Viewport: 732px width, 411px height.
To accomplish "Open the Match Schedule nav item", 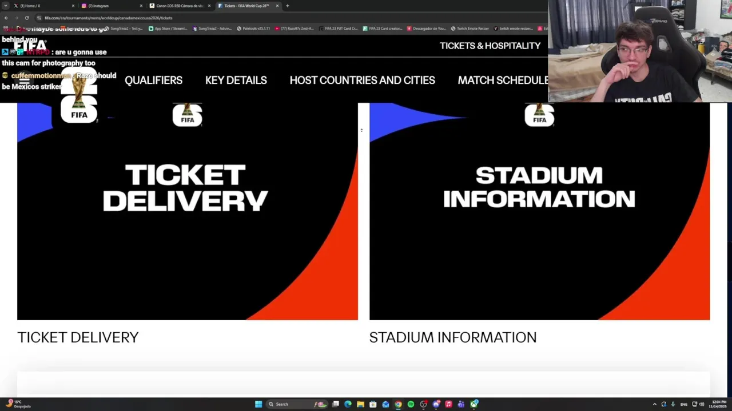I will click(503, 80).
